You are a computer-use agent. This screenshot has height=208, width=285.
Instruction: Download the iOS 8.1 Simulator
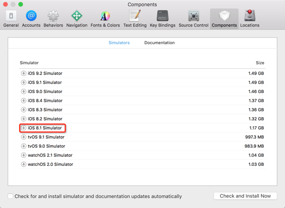click(x=23, y=128)
